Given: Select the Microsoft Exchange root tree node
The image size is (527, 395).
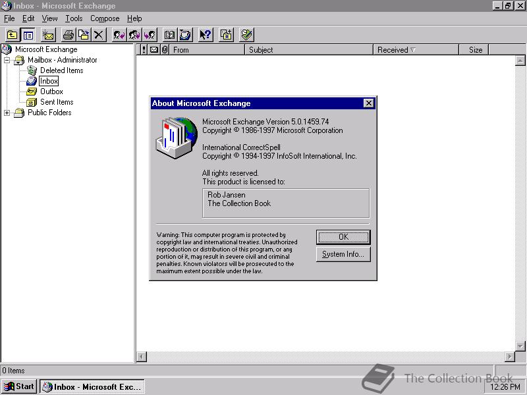Looking at the screenshot, I should tap(46, 49).
